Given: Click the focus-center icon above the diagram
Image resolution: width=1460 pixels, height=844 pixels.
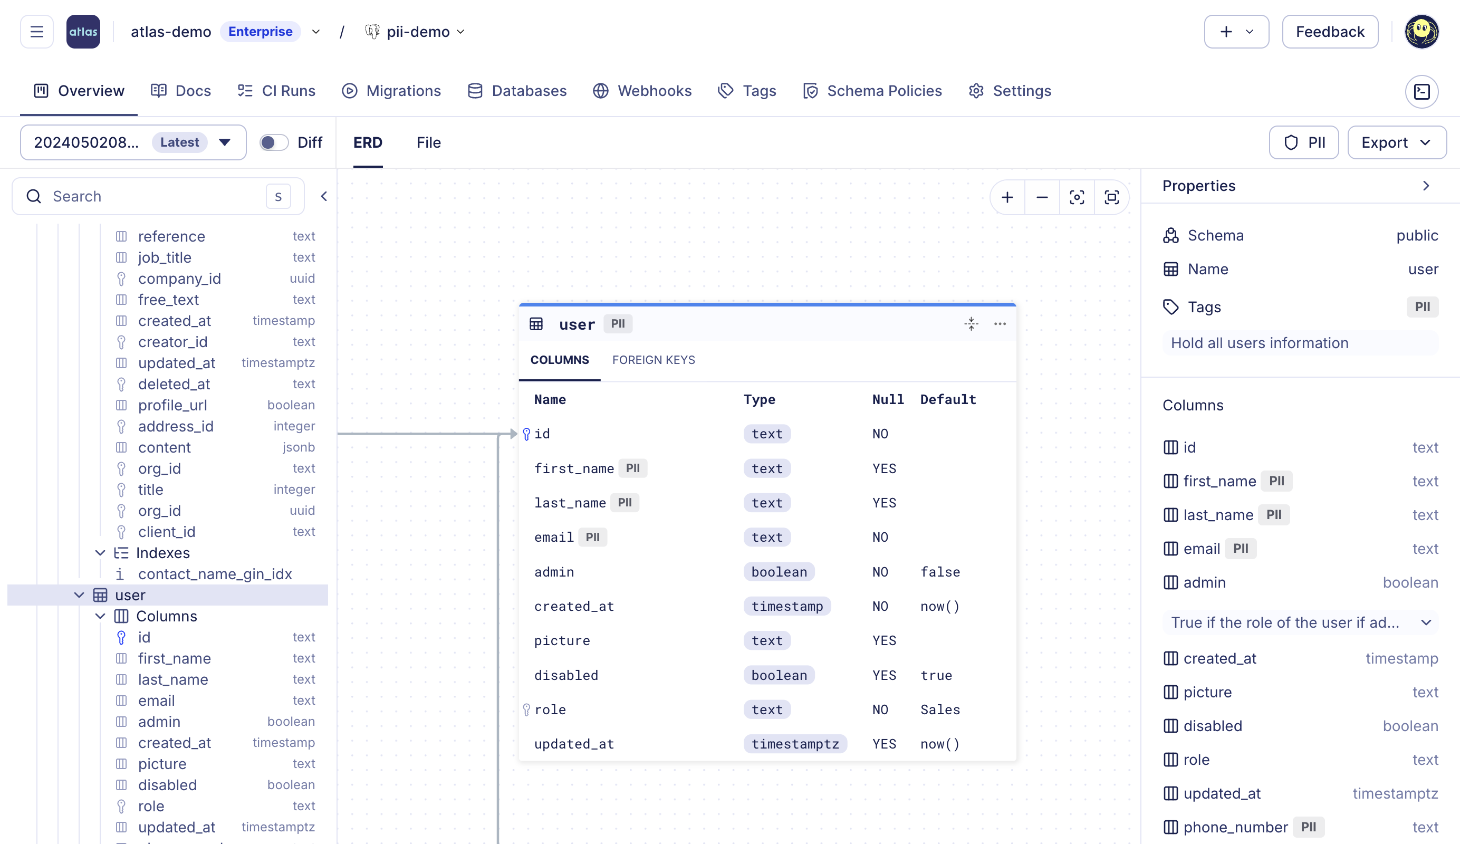Looking at the screenshot, I should pyautogui.click(x=1077, y=197).
